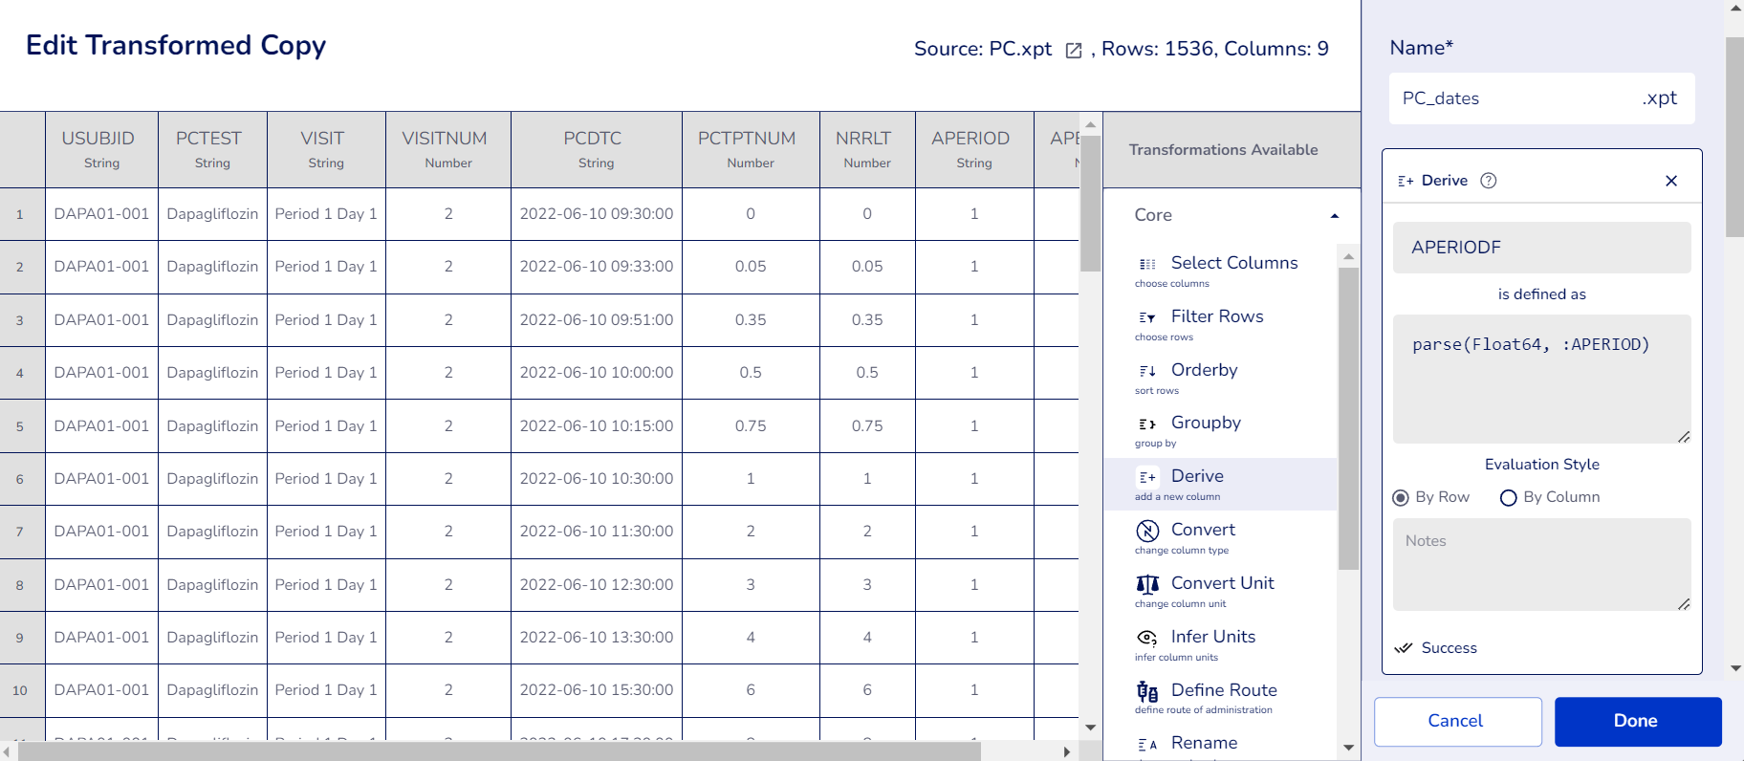Choose the Derive transformation
The image size is (1744, 761).
(x=1221, y=484)
